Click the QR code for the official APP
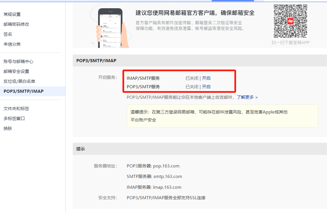Viewport: 327px width, 212px height. point(290,21)
